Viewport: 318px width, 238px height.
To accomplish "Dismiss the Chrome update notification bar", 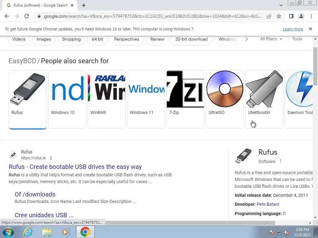I will [311, 29].
